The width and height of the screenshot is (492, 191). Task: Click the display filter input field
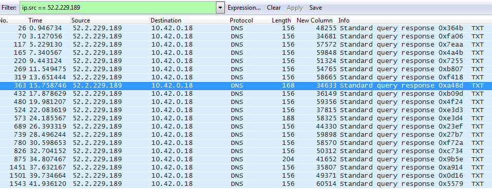pos(118,8)
